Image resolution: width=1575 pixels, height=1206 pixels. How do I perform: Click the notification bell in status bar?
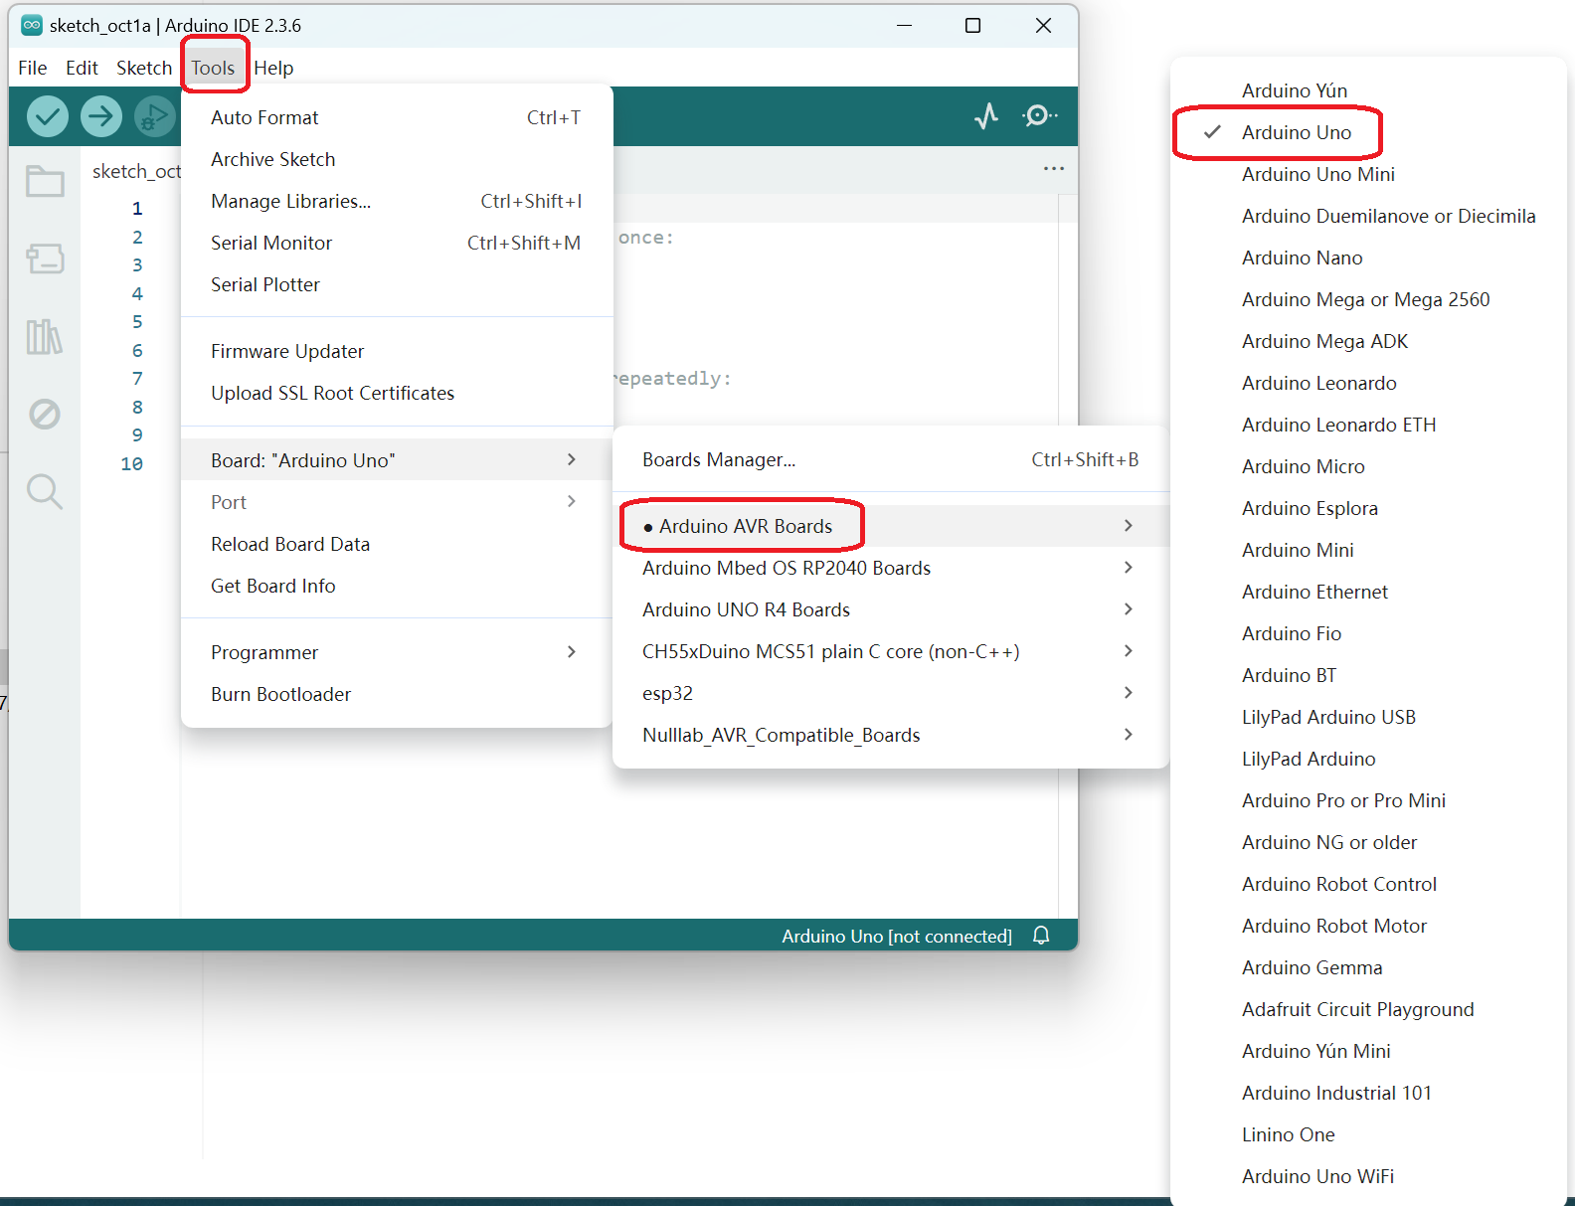(x=1041, y=936)
